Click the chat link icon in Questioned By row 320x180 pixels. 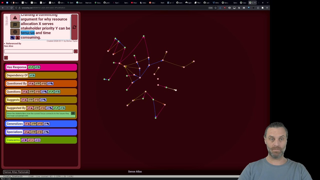click(x=50, y=83)
